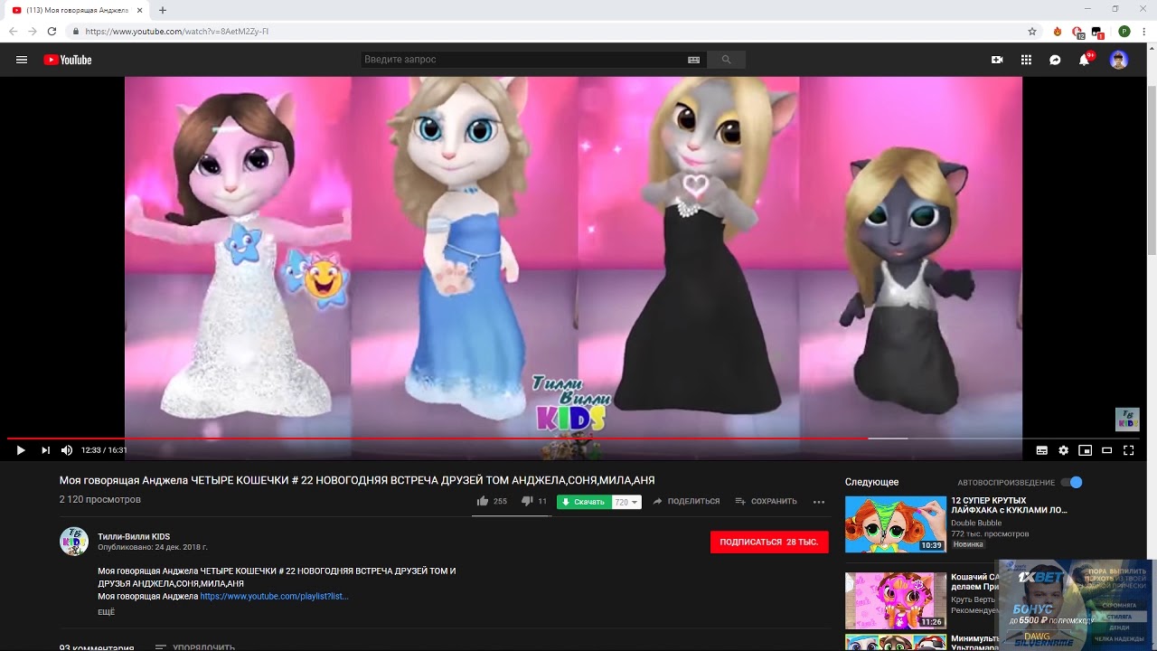Go to YouTube home via logo
This screenshot has width=1157, height=651.
click(x=68, y=60)
